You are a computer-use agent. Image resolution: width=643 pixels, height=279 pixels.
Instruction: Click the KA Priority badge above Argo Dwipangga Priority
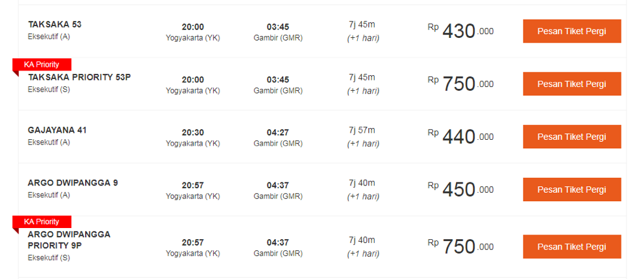point(42,222)
